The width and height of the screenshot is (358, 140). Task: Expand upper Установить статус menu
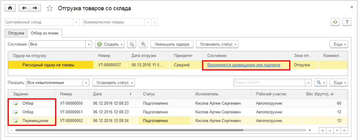(217, 44)
